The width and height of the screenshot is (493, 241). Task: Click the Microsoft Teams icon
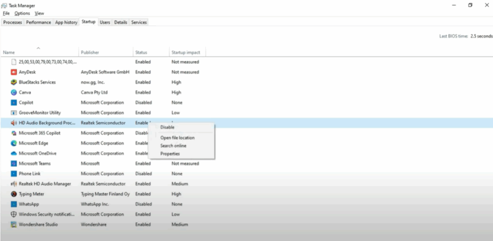point(13,164)
